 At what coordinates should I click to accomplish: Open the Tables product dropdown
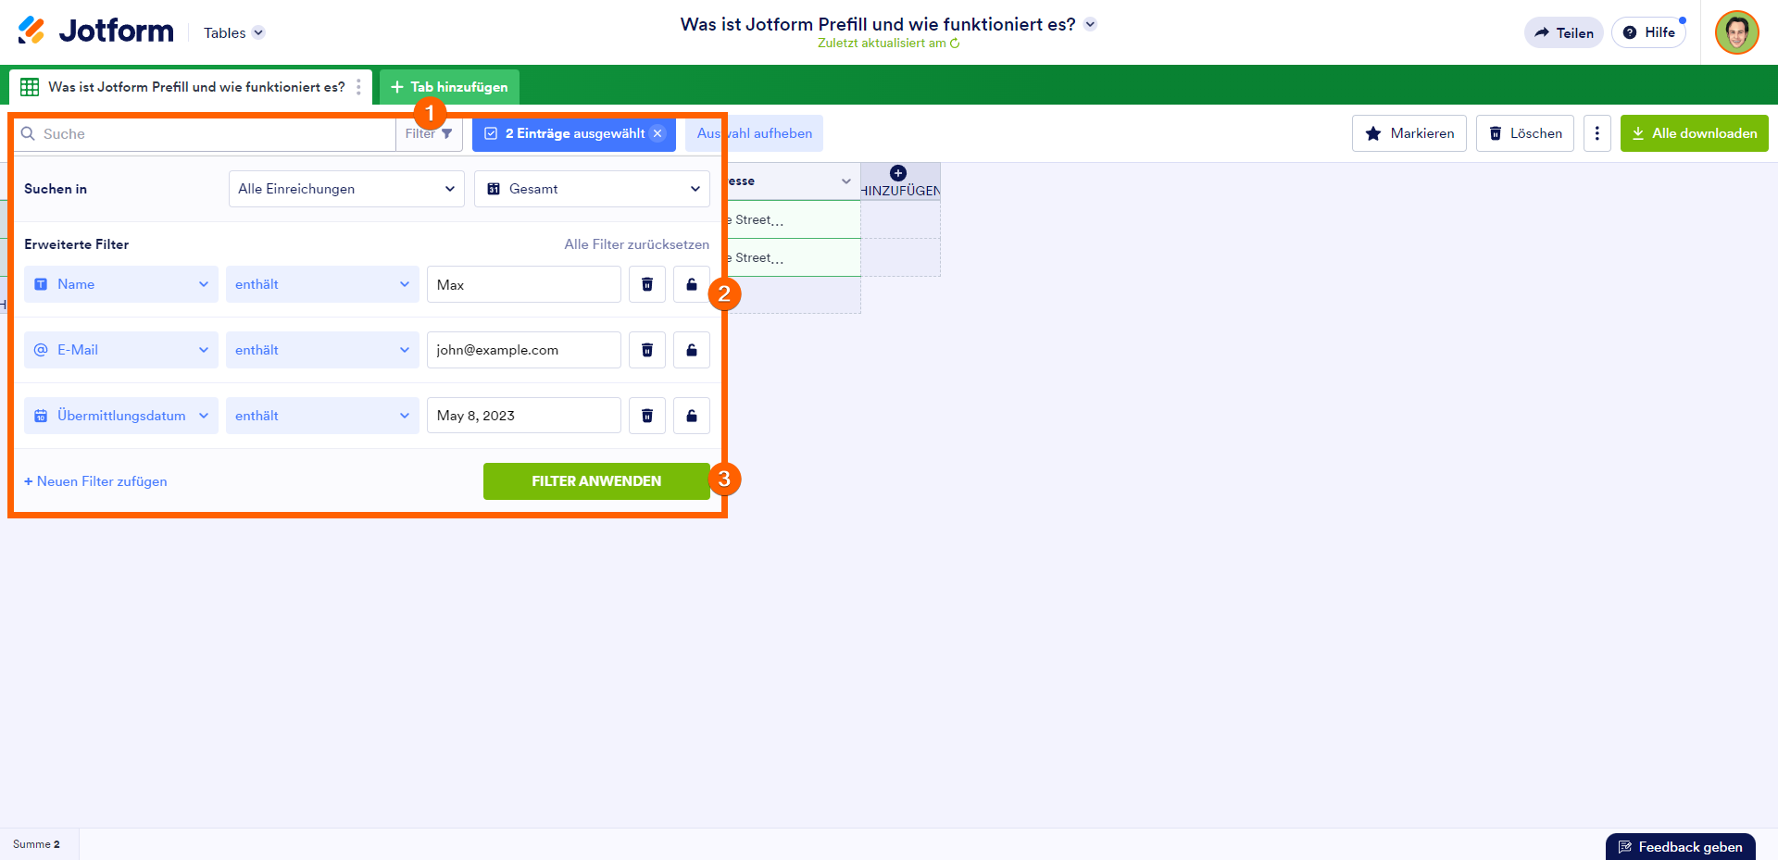click(234, 32)
